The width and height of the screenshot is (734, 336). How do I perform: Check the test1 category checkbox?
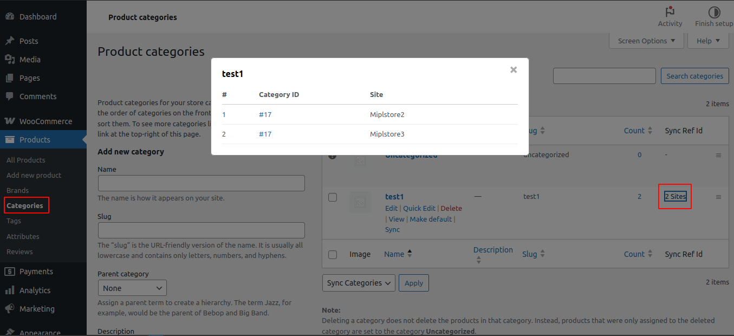point(333,197)
